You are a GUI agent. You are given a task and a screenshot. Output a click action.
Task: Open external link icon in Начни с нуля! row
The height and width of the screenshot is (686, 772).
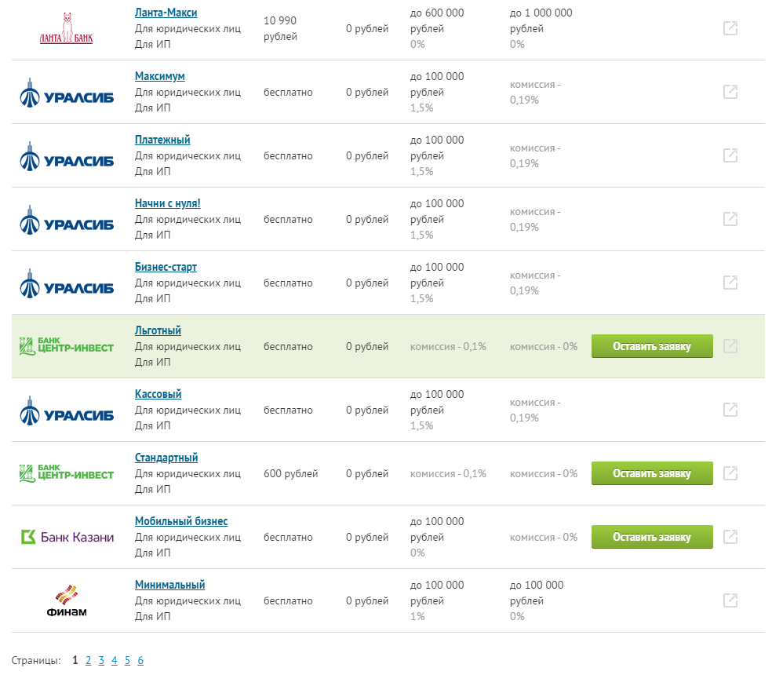(730, 219)
